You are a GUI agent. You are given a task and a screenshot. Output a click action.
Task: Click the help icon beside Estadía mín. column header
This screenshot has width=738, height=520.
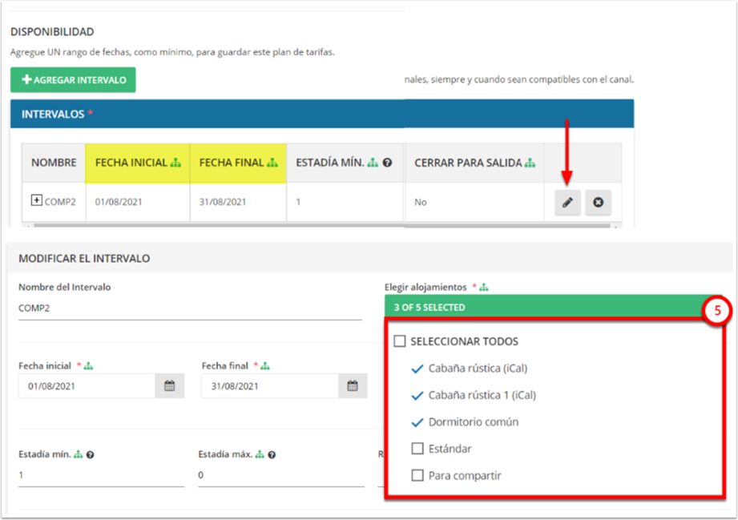point(387,163)
